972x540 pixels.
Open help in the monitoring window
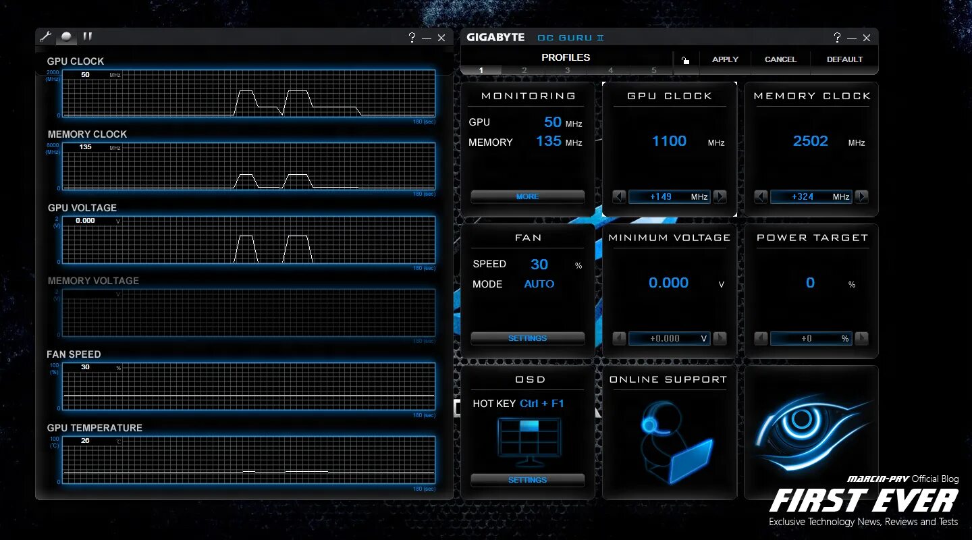tap(412, 38)
